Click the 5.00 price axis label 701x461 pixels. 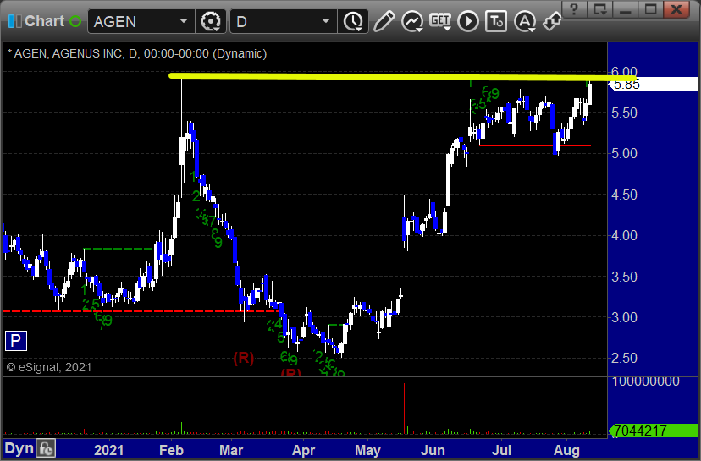[x=624, y=154]
